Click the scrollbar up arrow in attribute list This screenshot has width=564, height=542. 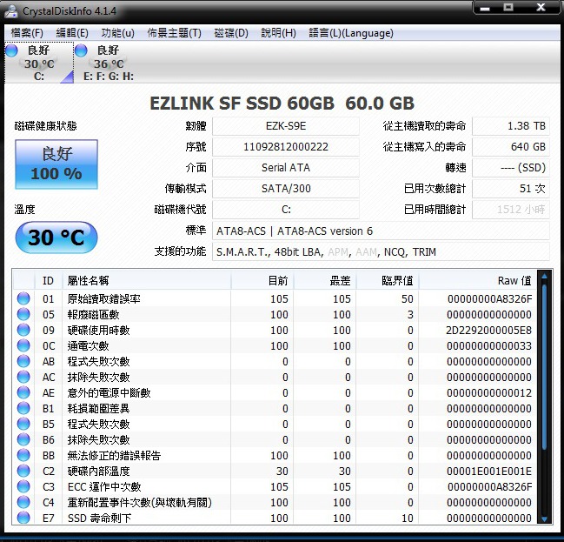[x=544, y=277]
